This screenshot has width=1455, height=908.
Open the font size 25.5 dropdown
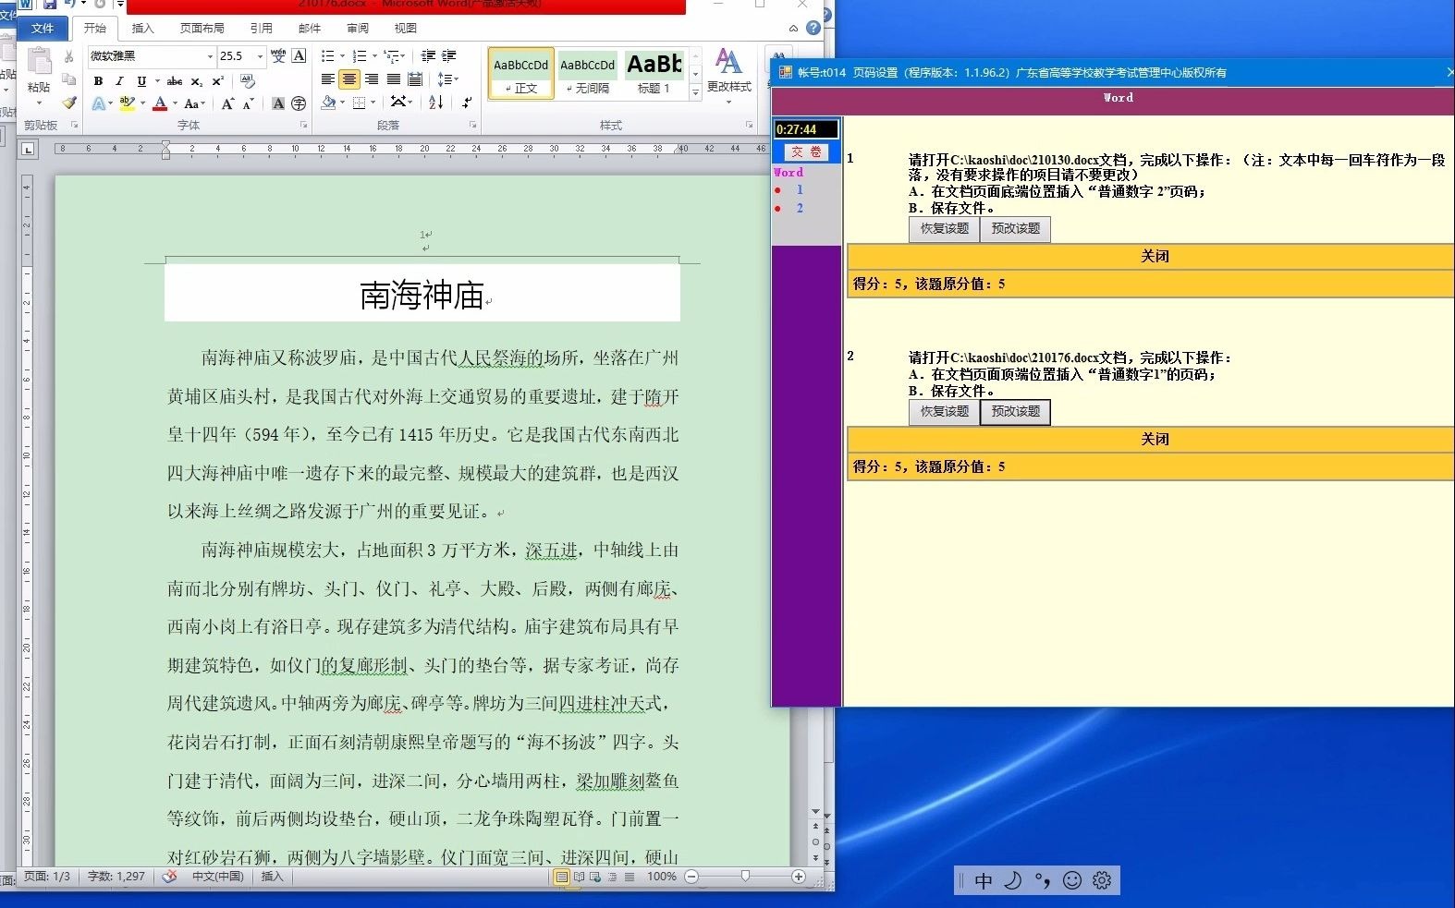click(260, 56)
